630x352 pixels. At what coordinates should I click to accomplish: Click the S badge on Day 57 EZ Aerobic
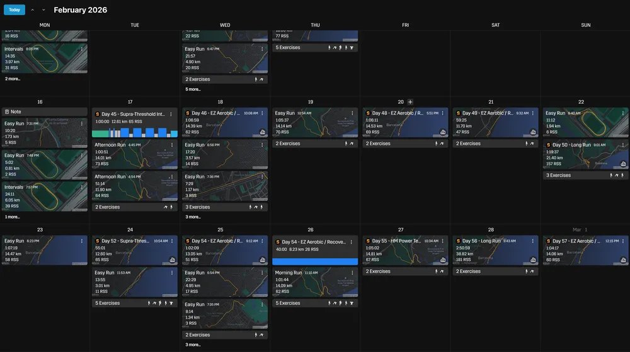coord(548,241)
